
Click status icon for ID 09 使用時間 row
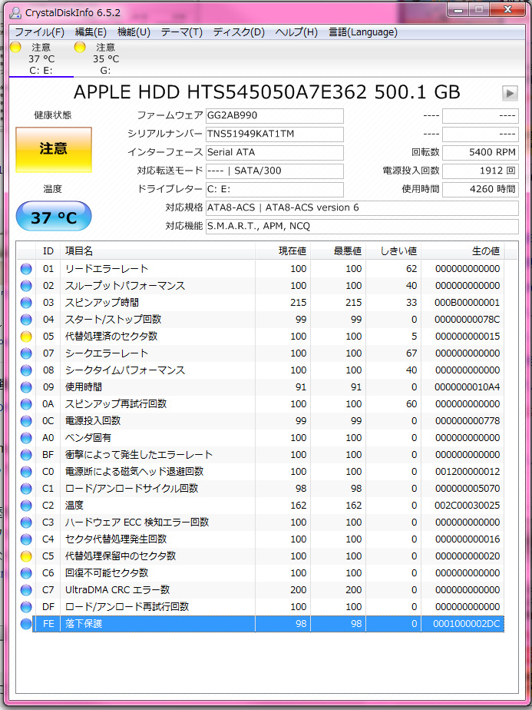click(x=26, y=387)
